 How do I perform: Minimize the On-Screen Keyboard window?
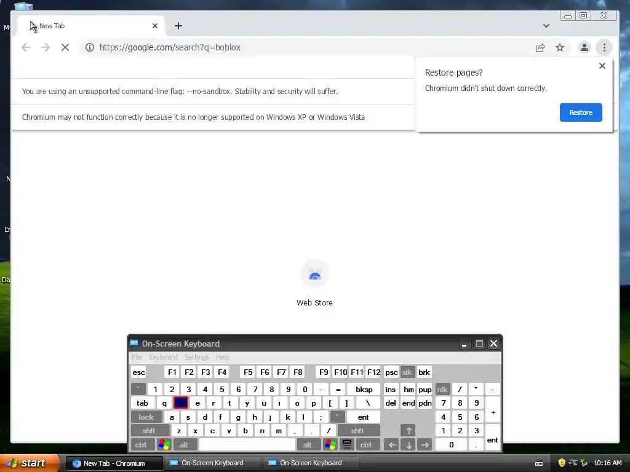pos(464,344)
